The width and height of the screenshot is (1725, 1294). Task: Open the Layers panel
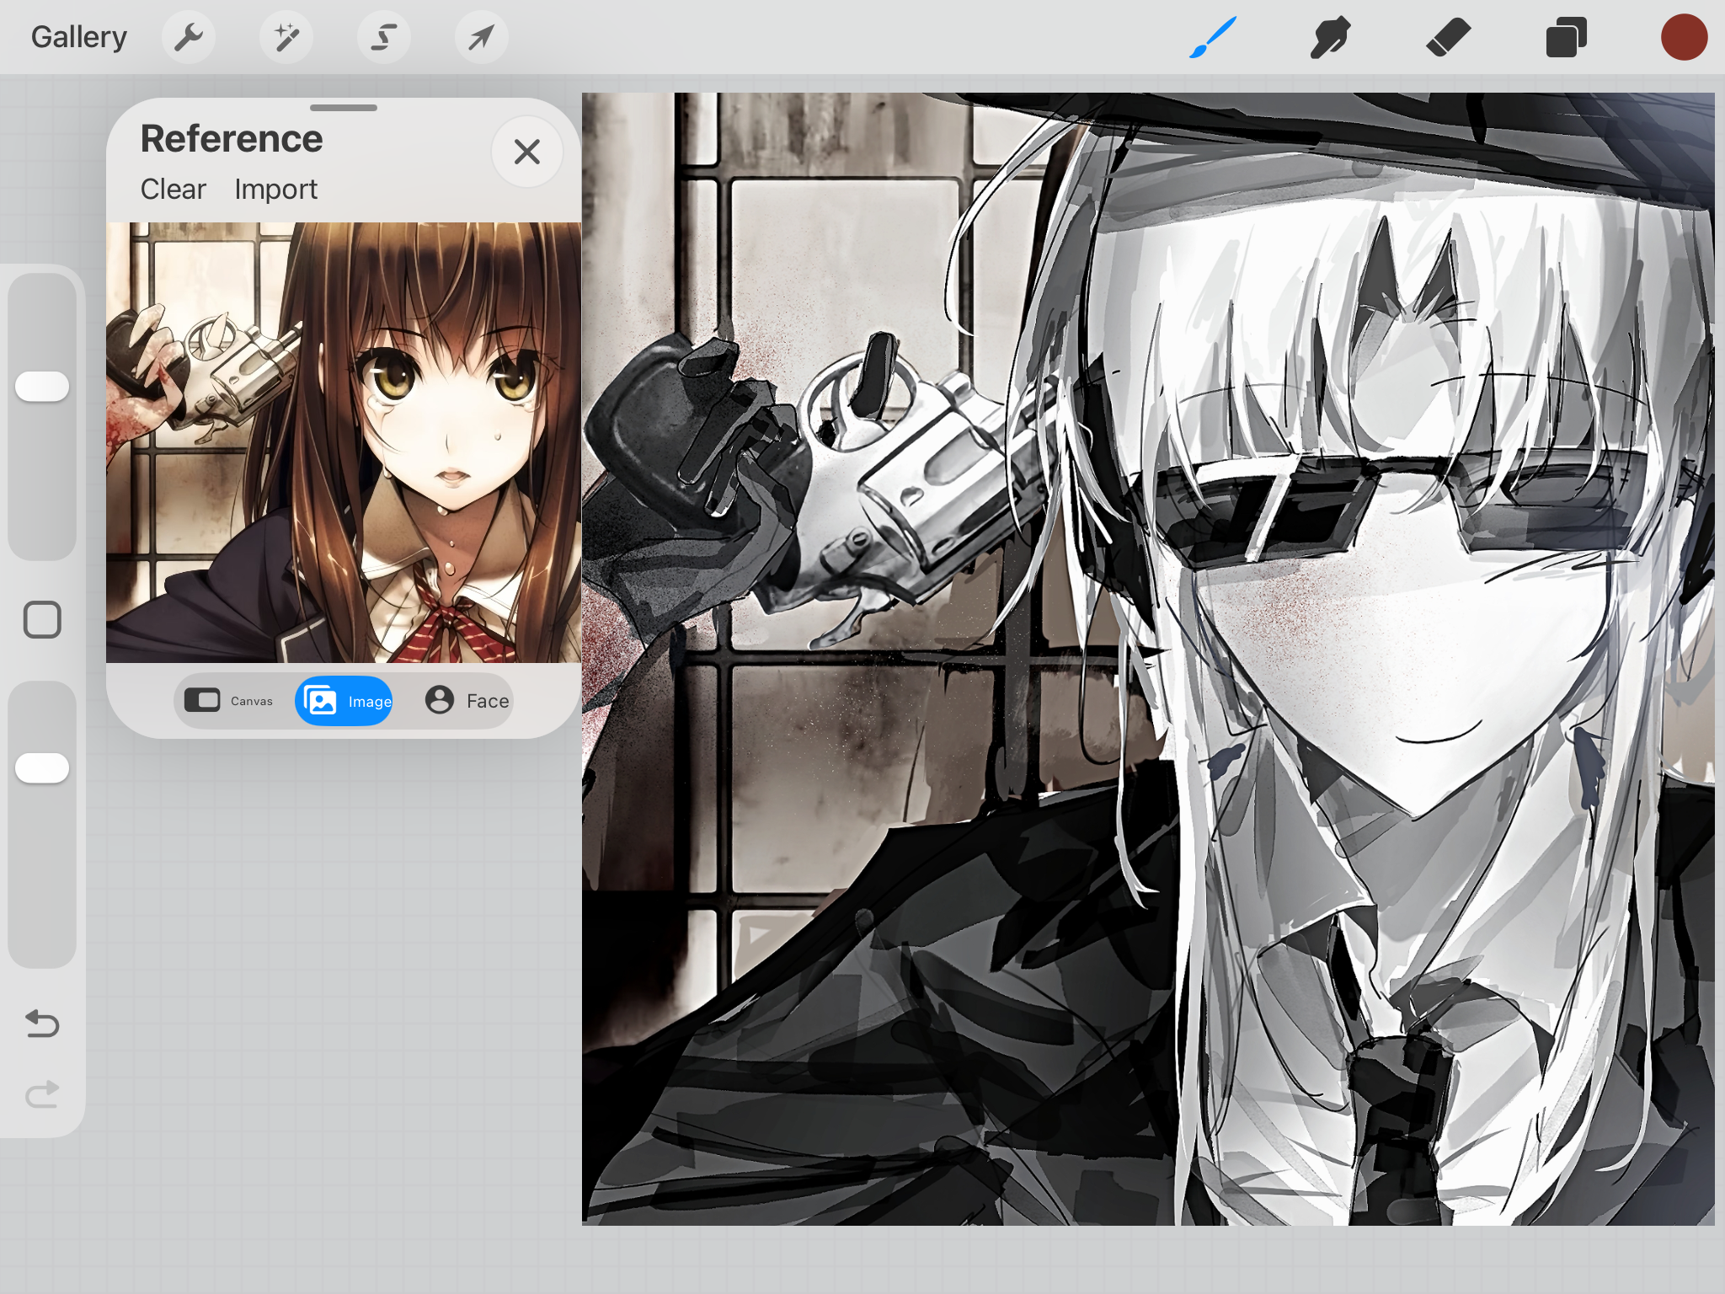coord(1567,37)
